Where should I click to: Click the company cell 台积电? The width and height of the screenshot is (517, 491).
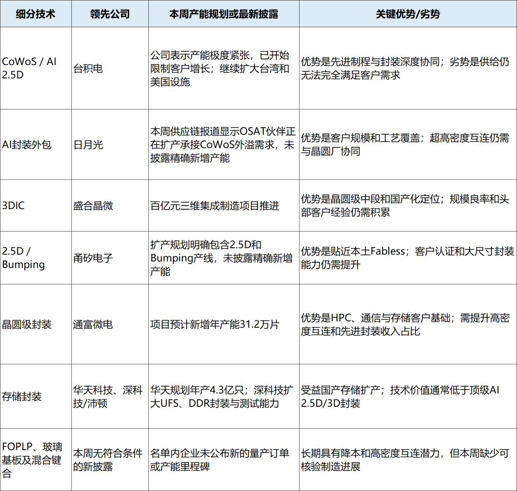pos(110,68)
